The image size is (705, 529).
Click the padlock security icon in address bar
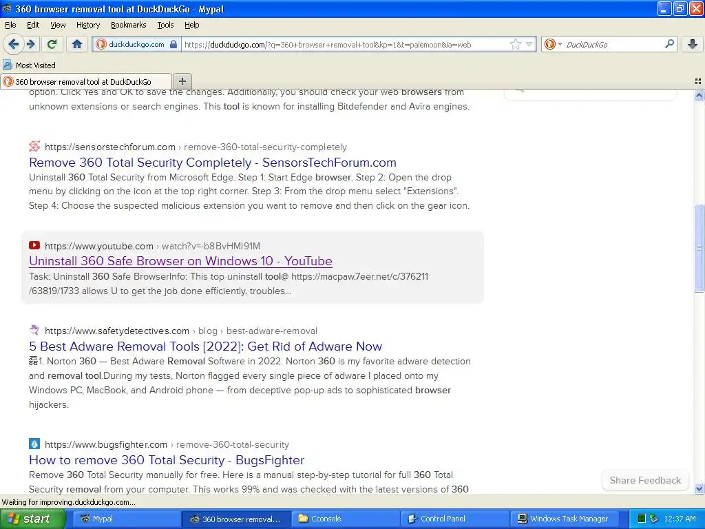[173, 44]
